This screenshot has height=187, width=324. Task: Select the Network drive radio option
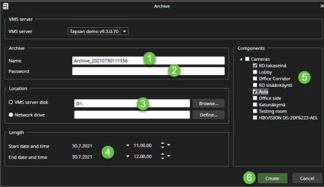pos(11,115)
